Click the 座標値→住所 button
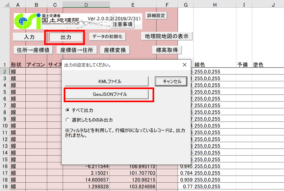The width and height of the screenshot is (284, 191). click(77, 50)
